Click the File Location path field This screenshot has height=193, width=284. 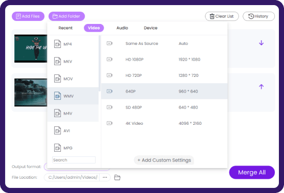point(72,177)
